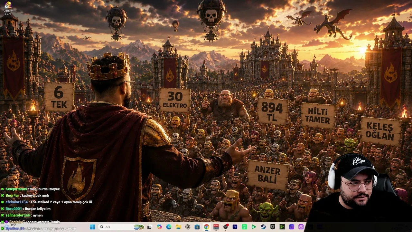The width and height of the screenshot is (412, 232).
Task: Open the Clash of Clans desktop shortcut
Action: pos(8,8)
